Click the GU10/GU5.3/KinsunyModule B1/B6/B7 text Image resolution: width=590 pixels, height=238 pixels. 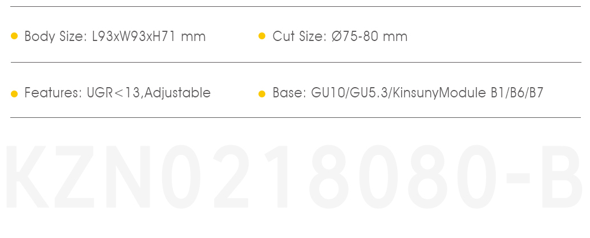[427, 93]
